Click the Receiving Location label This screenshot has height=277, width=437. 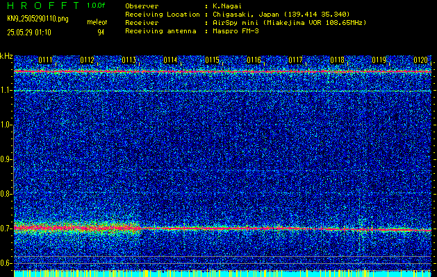pyautogui.click(x=163, y=14)
